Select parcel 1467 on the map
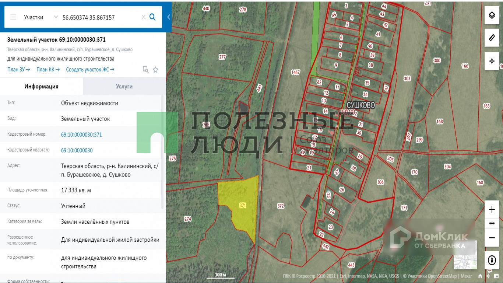 point(296,73)
